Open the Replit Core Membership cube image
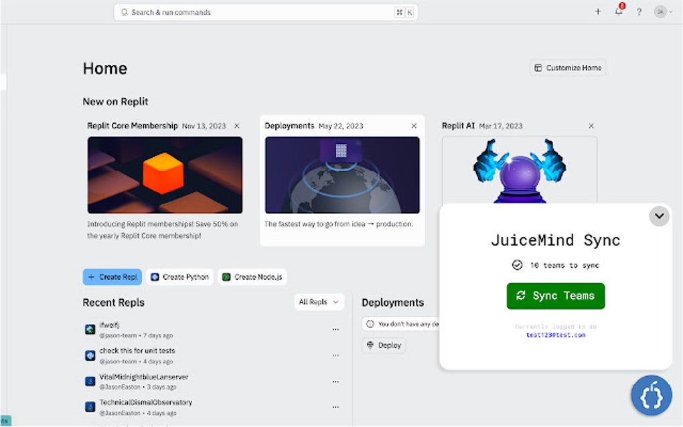 coord(165,175)
